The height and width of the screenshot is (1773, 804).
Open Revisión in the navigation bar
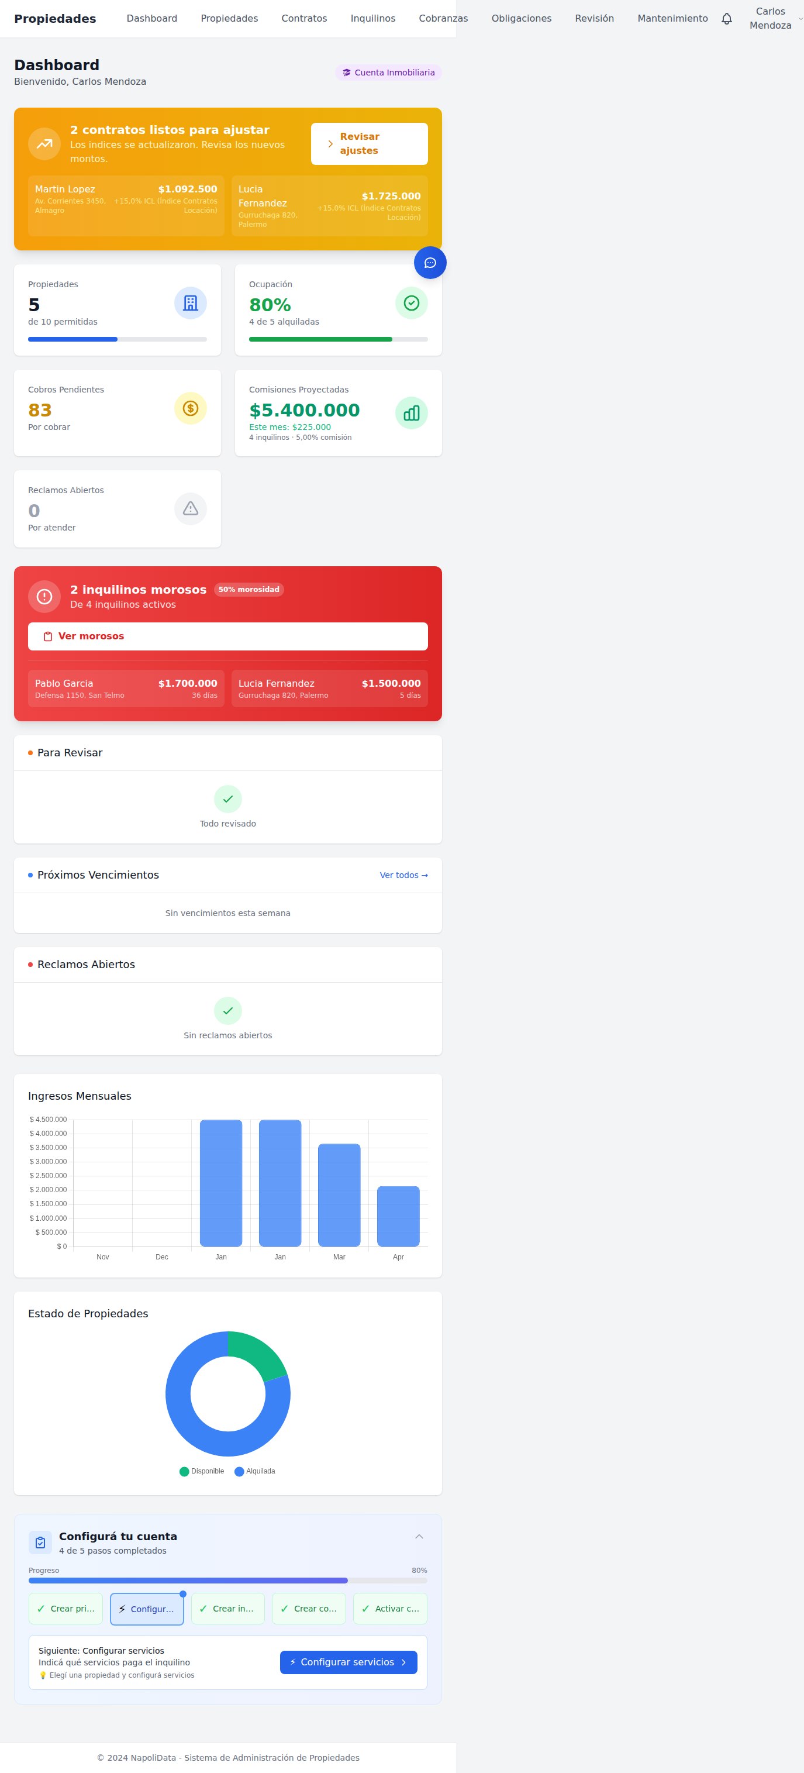[x=594, y=19]
